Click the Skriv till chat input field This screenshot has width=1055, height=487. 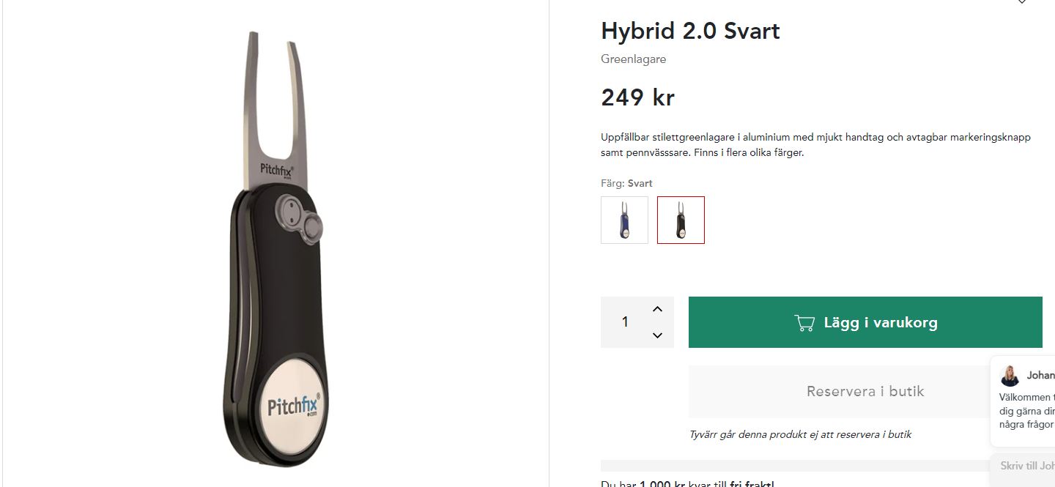[x=1024, y=466]
